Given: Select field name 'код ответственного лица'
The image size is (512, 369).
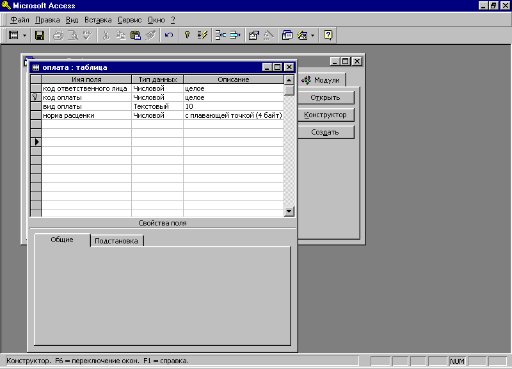Looking at the screenshot, I should (86, 88).
